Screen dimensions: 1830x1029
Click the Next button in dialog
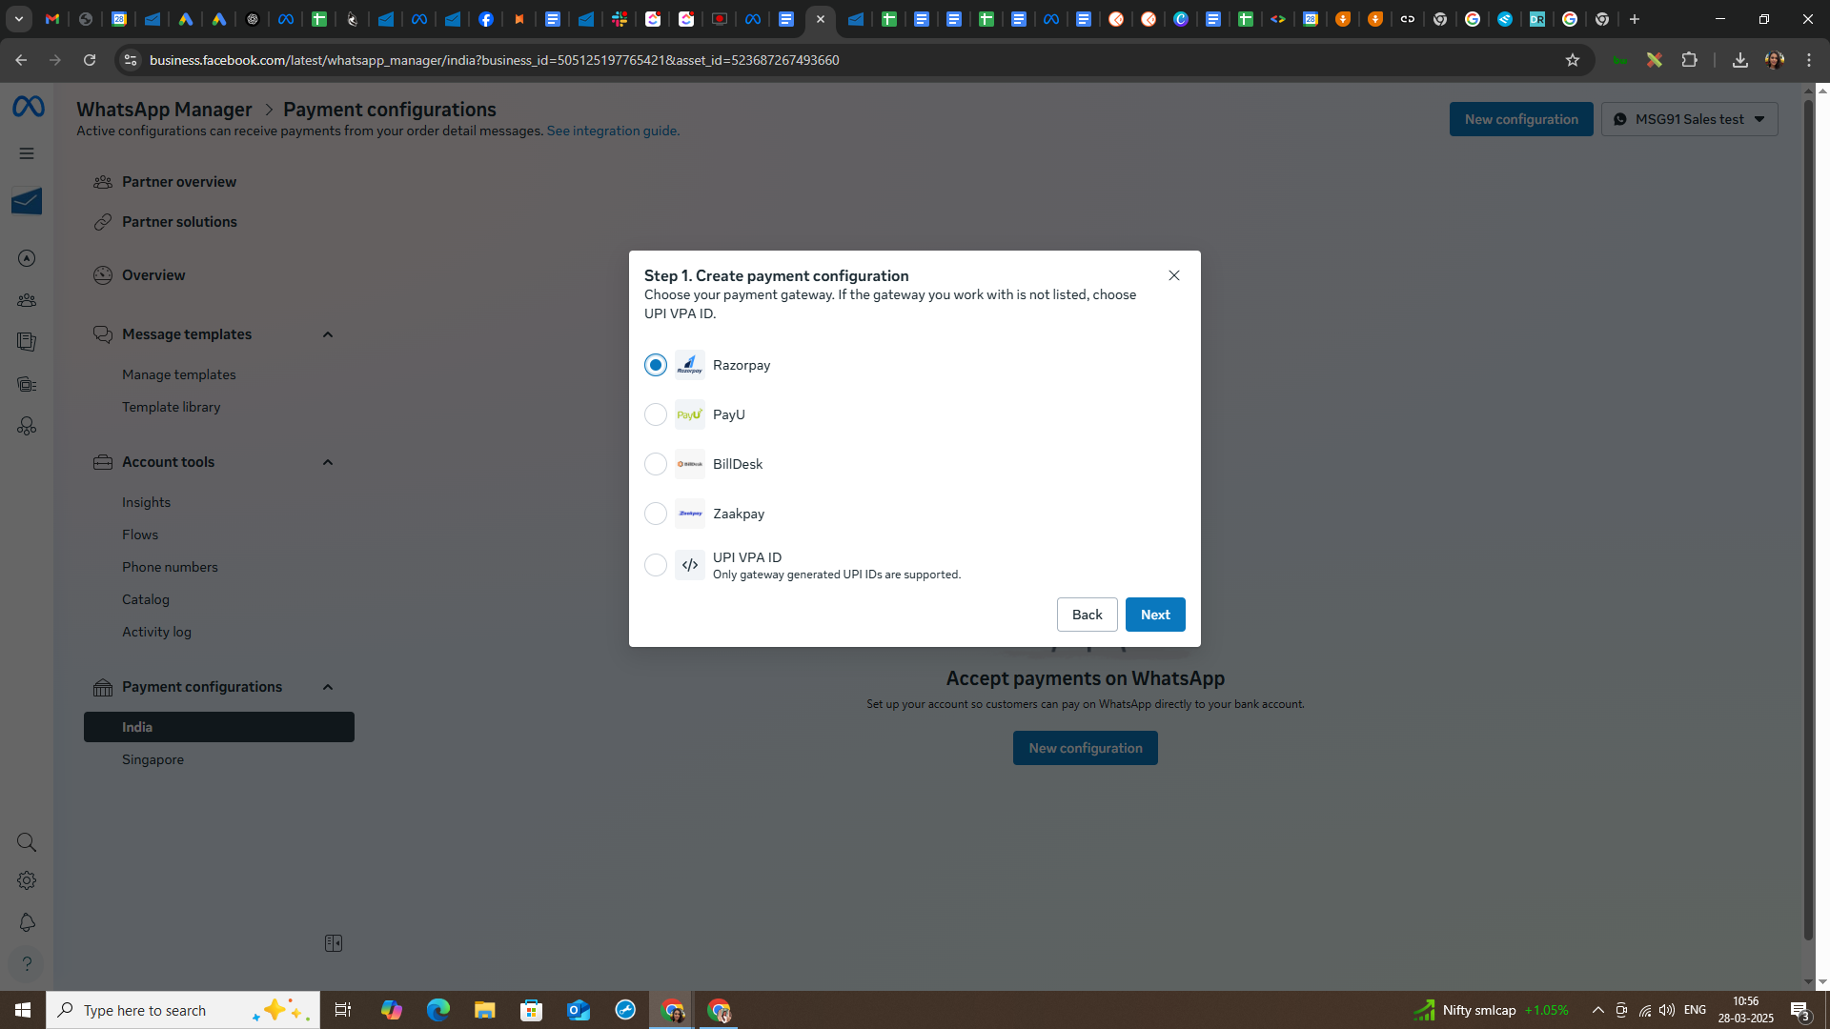click(x=1154, y=615)
